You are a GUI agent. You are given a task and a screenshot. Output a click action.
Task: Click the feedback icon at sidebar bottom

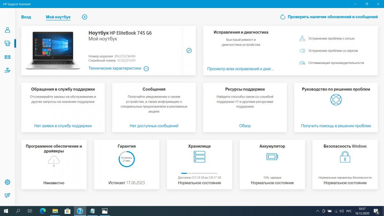pyautogui.click(x=7, y=196)
